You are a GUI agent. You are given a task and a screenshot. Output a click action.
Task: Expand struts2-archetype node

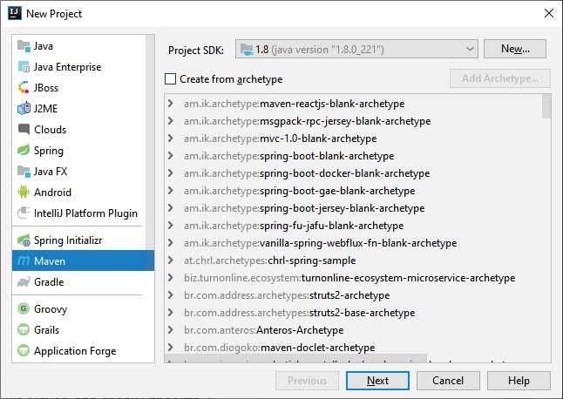pyautogui.click(x=171, y=295)
